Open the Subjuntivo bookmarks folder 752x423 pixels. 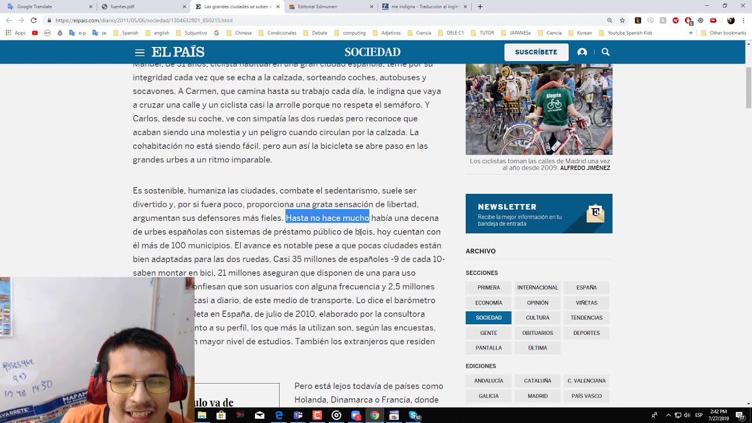pyautogui.click(x=191, y=33)
